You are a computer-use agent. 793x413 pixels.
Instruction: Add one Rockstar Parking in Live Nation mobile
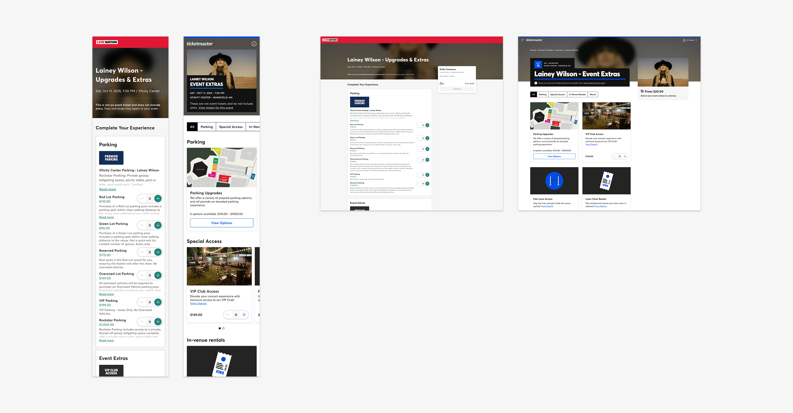coord(158,321)
